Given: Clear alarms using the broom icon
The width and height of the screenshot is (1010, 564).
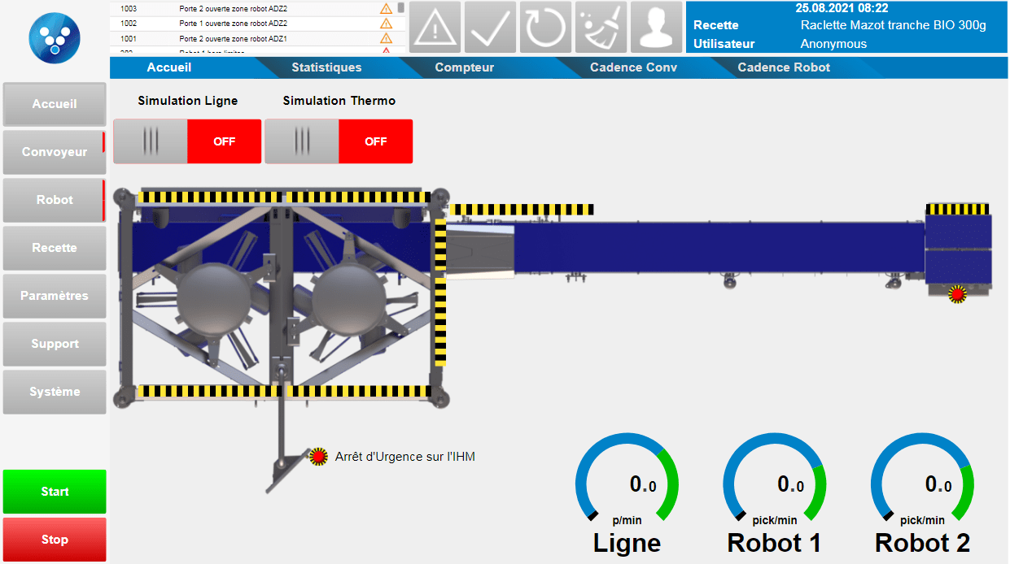Looking at the screenshot, I should click(x=600, y=27).
